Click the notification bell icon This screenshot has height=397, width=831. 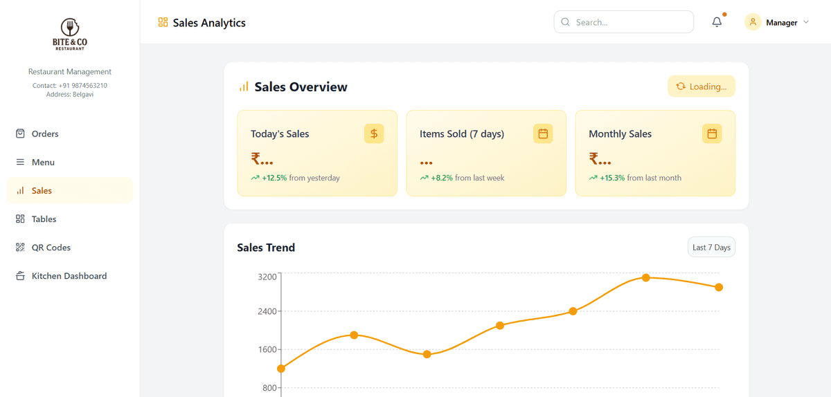[717, 22]
